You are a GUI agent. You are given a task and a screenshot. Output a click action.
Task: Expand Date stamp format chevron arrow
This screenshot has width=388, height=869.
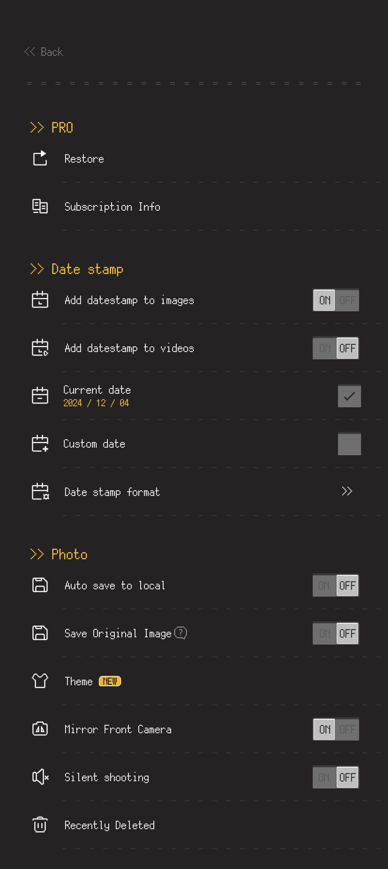(x=347, y=491)
